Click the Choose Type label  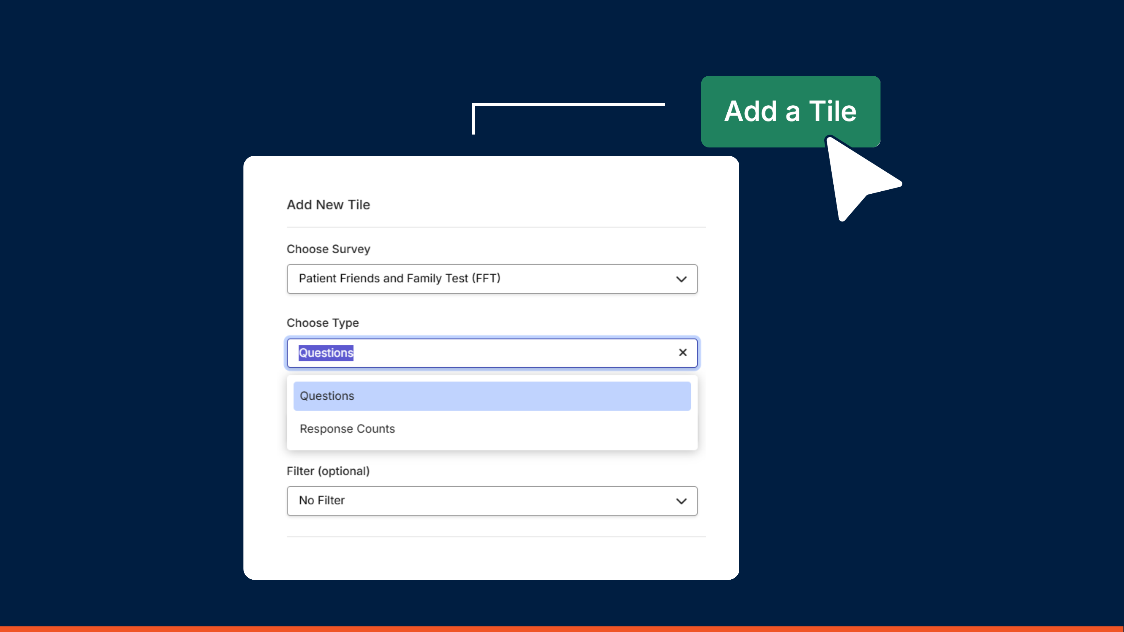pos(323,323)
